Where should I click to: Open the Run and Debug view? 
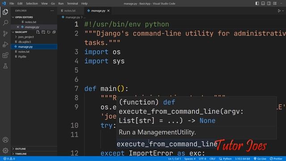[5, 44]
